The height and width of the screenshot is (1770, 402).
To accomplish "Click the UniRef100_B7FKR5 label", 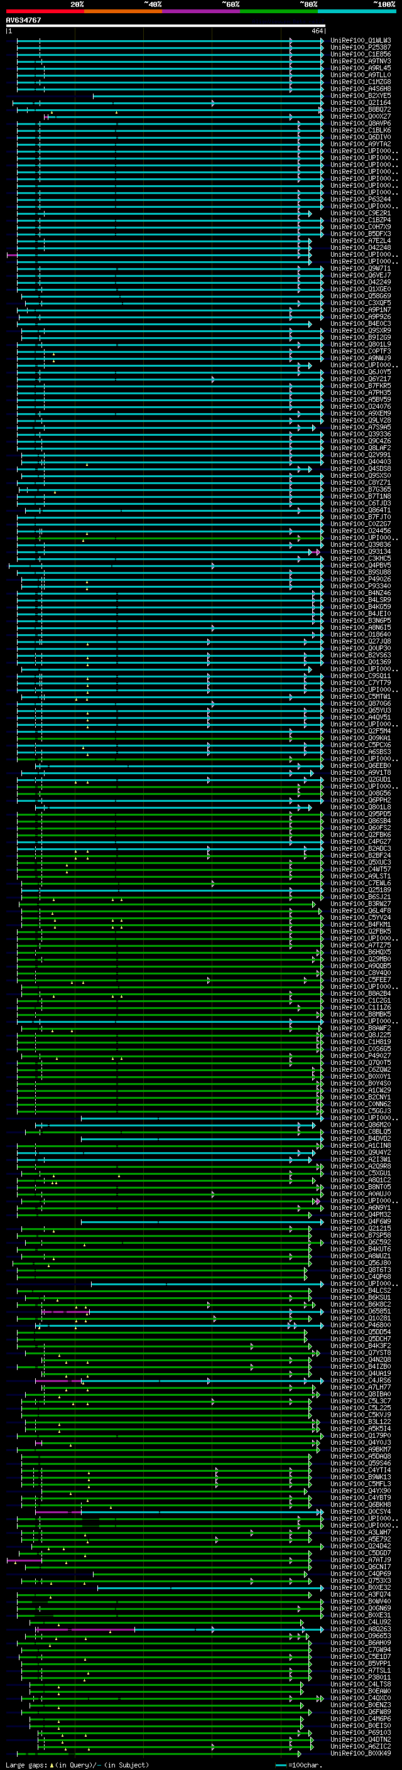I will click(x=360, y=386).
